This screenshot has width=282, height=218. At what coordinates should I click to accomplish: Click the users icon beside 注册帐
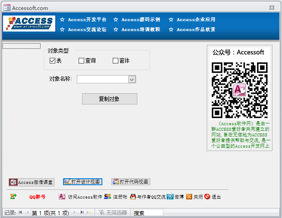coord(108,196)
